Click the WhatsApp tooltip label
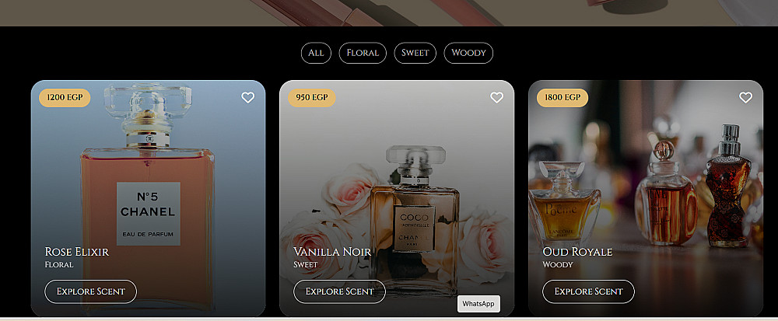The height and width of the screenshot is (321, 778). 478,304
